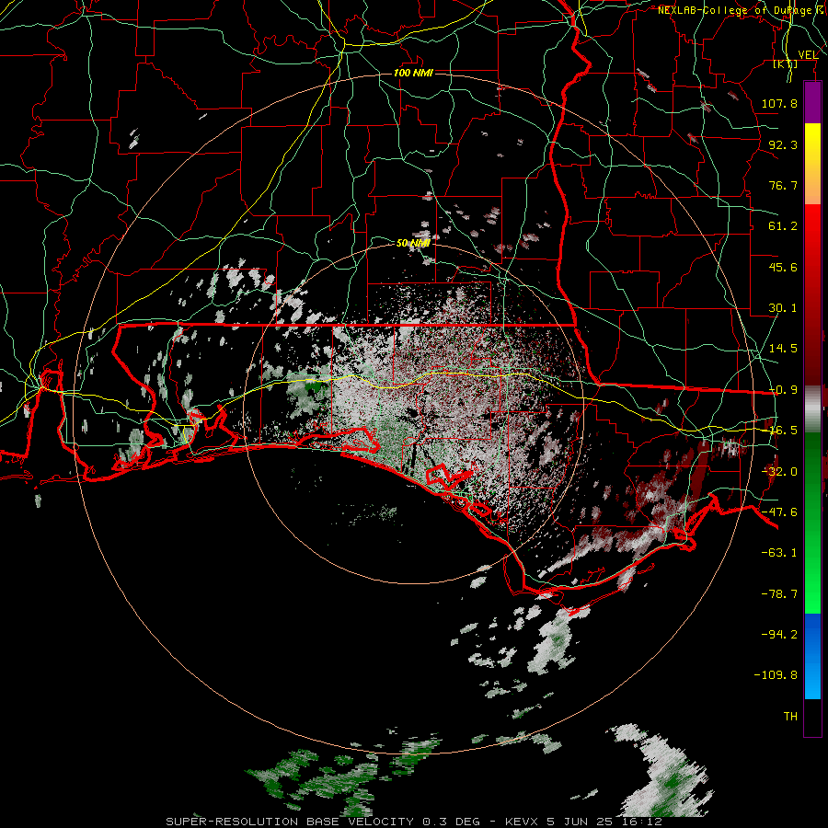Screen dimensions: 828x828
Task: Click the 92.3 velocity scale label
Action: click(x=783, y=144)
